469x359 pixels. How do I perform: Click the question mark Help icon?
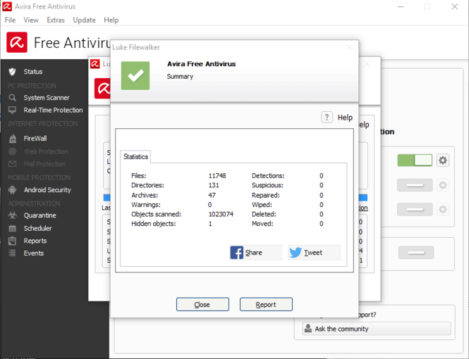pyautogui.click(x=327, y=118)
